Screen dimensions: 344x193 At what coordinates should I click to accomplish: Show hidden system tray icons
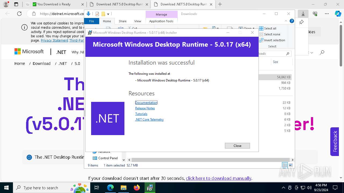tap(283, 188)
